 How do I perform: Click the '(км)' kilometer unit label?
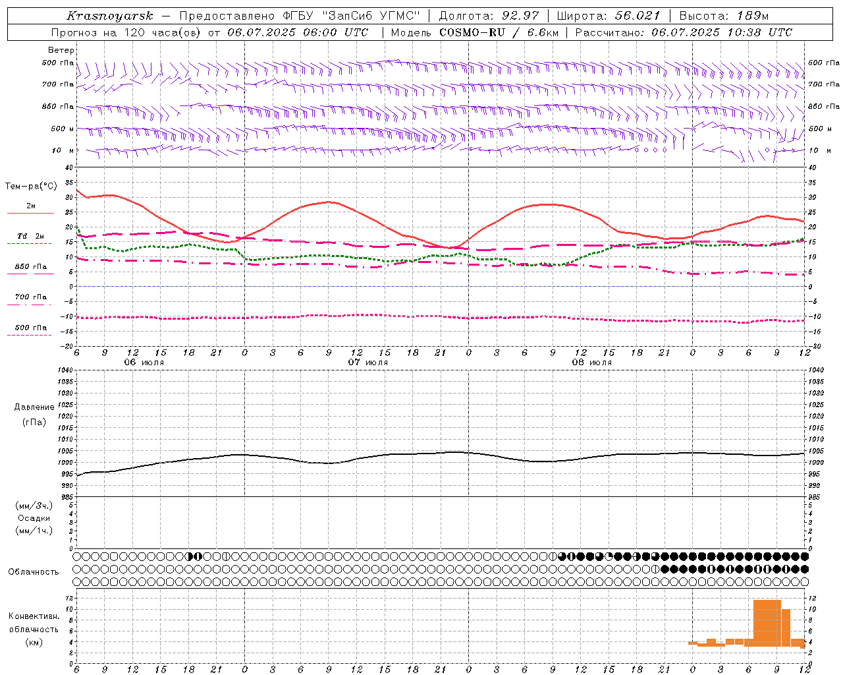pyautogui.click(x=34, y=642)
